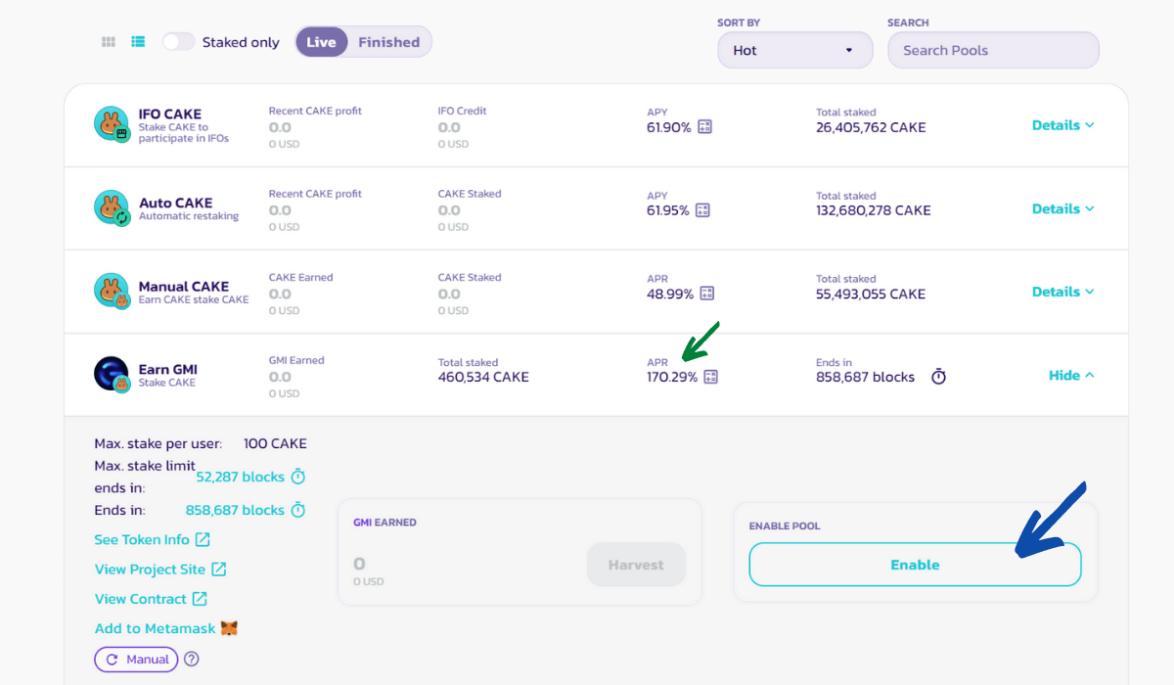The width and height of the screenshot is (1174, 685).
Task: Click the 61.95% APY value
Action: 668,210
